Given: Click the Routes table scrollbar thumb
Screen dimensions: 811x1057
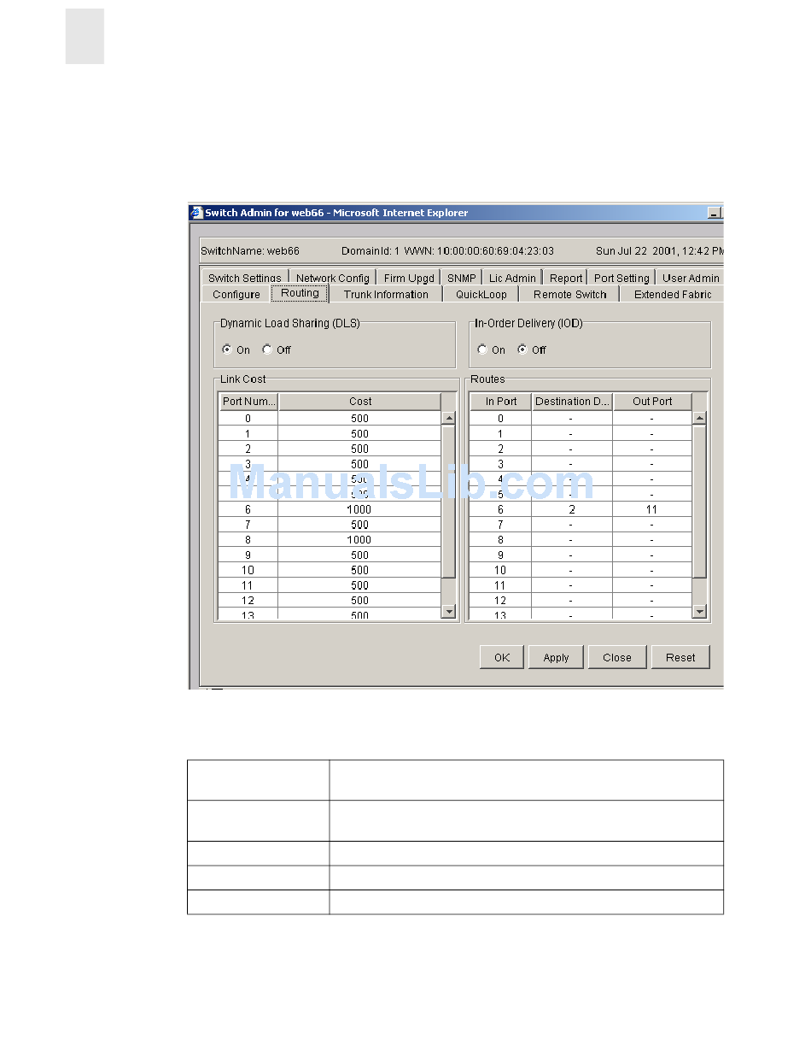Looking at the screenshot, I should click(699, 502).
